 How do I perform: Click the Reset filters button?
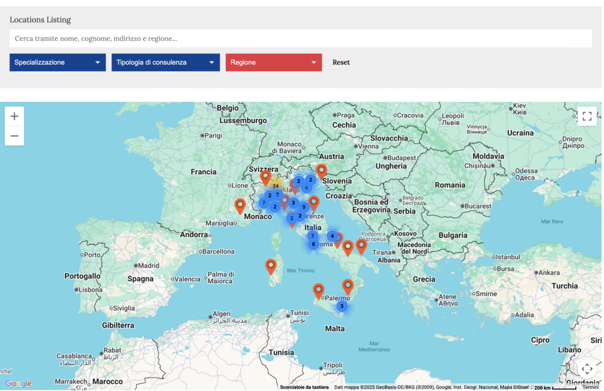pyautogui.click(x=341, y=62)
